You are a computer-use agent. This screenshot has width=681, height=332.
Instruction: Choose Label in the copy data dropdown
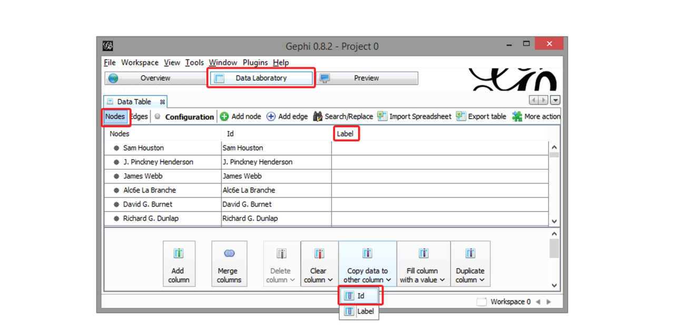click(359, 311)
